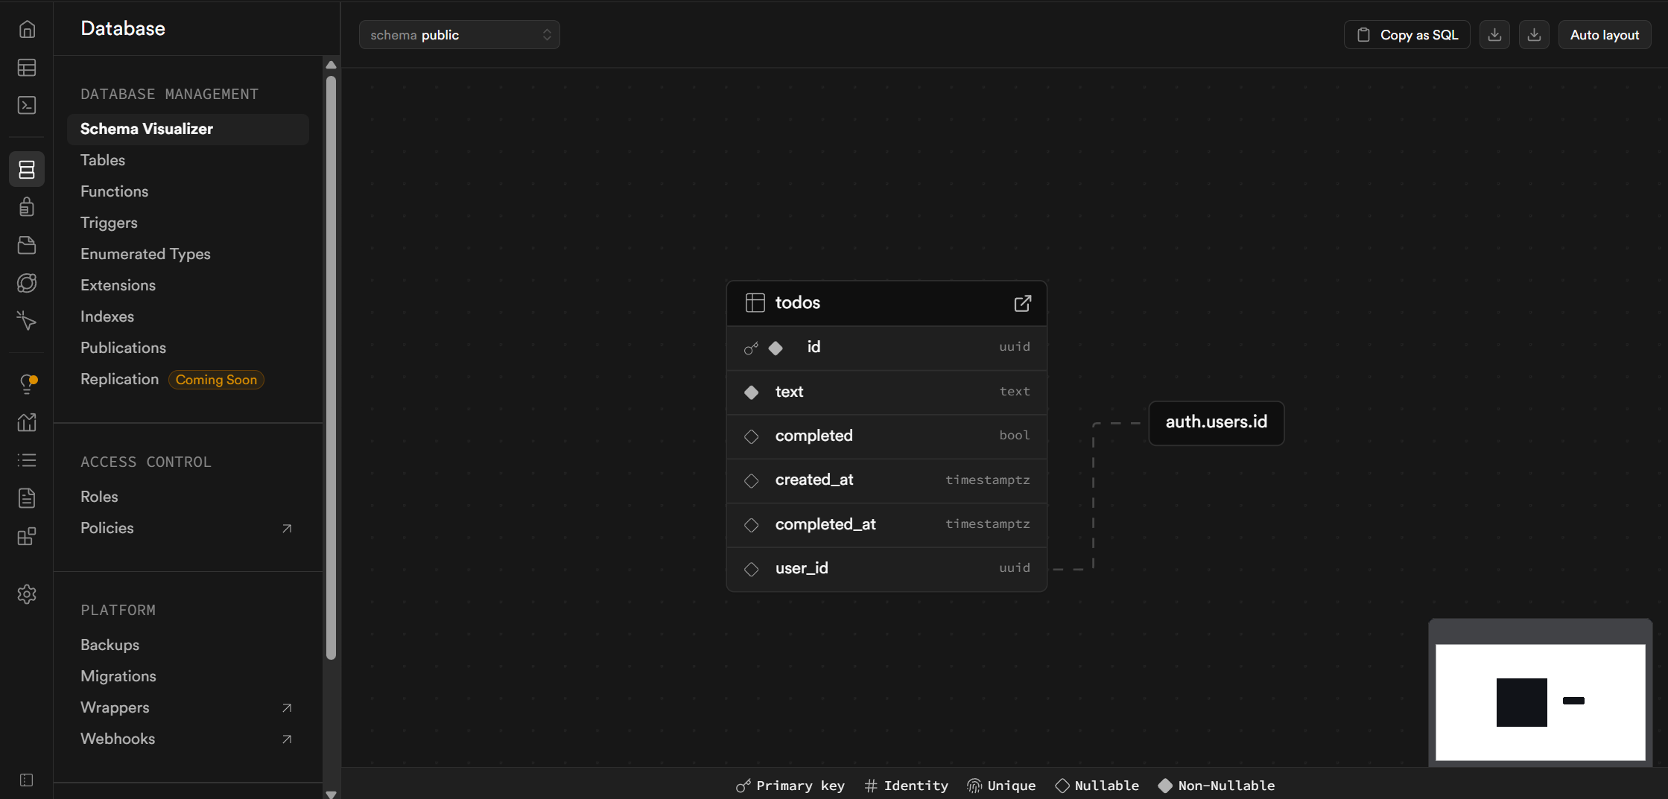This screenshot has width=1668, height=799.
Task: Open the Edge Functions icon
Action: (27, 283)
